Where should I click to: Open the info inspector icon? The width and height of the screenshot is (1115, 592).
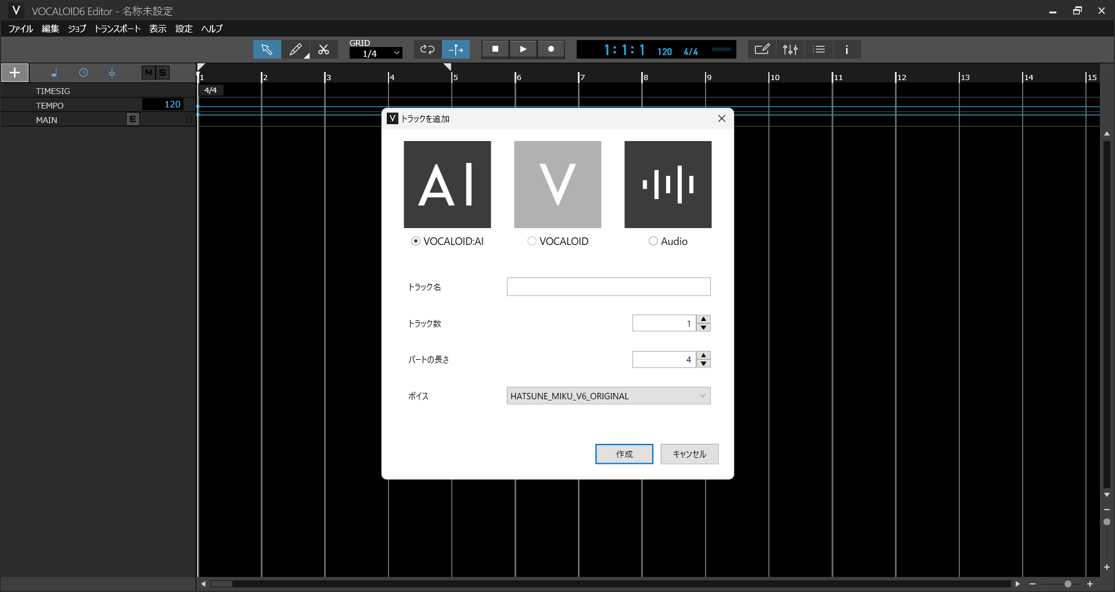coord(847,49)
